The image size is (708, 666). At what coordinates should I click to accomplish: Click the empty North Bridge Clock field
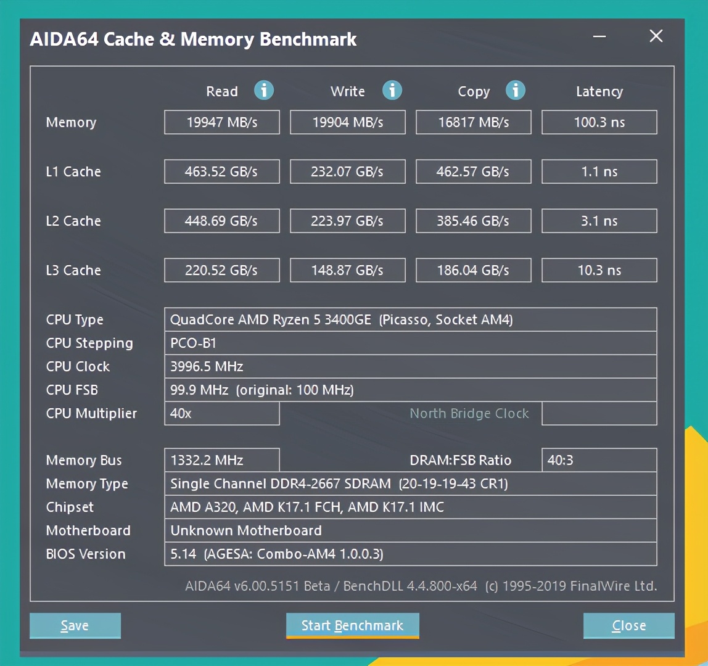[599, 413]
